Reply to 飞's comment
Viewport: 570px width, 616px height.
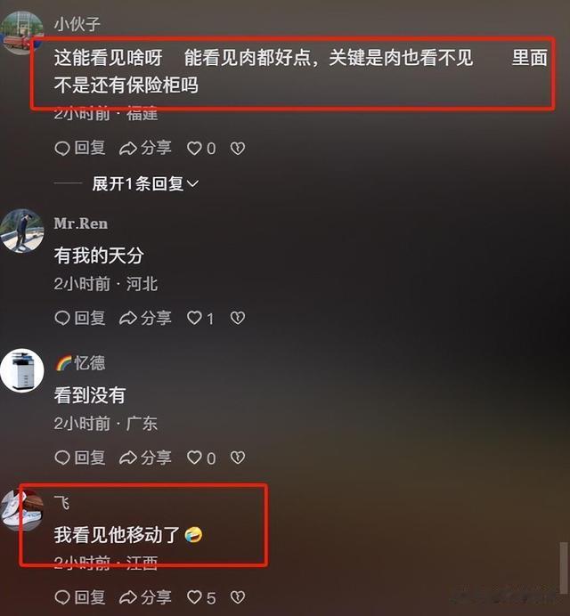point(80,597)
